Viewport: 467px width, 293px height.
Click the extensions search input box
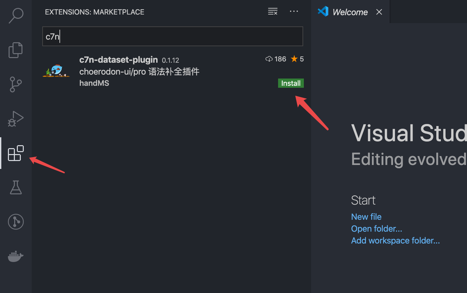(172, 36)
